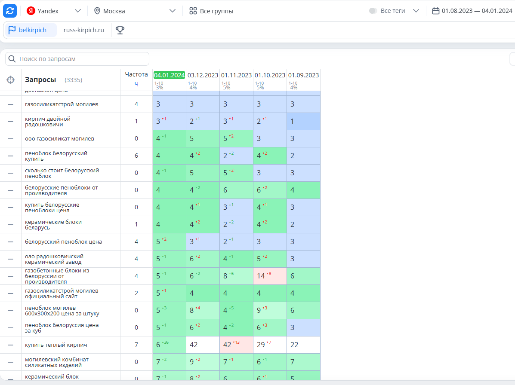Expand the Yandex search engine dropdown

tap(77, 11)
